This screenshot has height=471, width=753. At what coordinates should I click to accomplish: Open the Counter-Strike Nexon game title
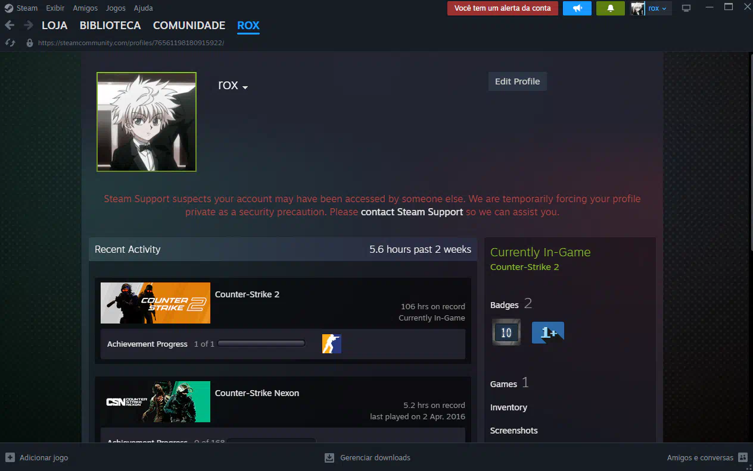click(257, 393)
